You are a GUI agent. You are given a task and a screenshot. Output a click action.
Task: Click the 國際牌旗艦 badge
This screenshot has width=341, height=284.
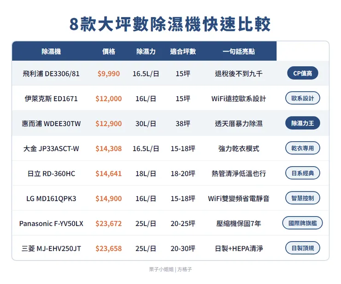tap(302, 223)
